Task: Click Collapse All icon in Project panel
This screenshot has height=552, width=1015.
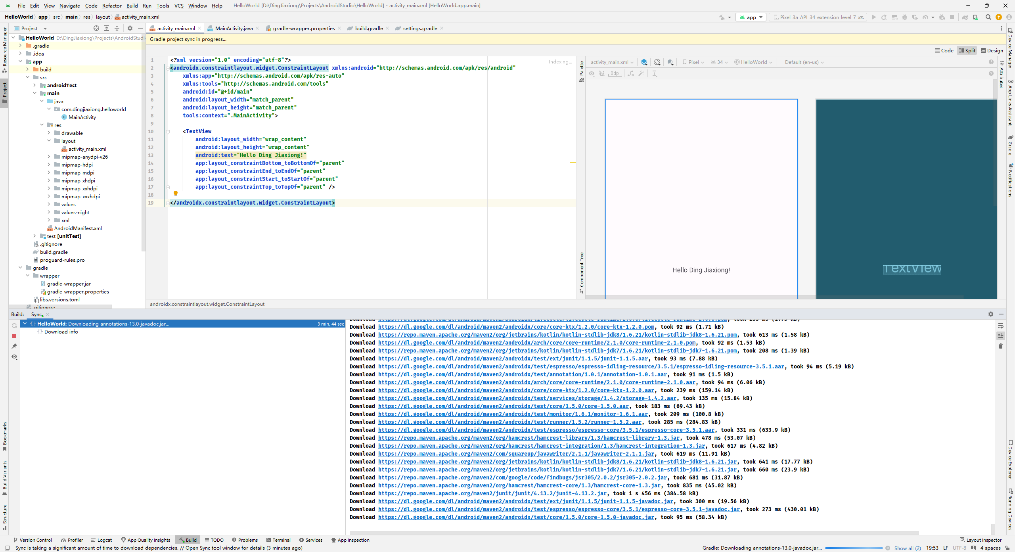Action: pyautogui.click(x=117, y=28)
